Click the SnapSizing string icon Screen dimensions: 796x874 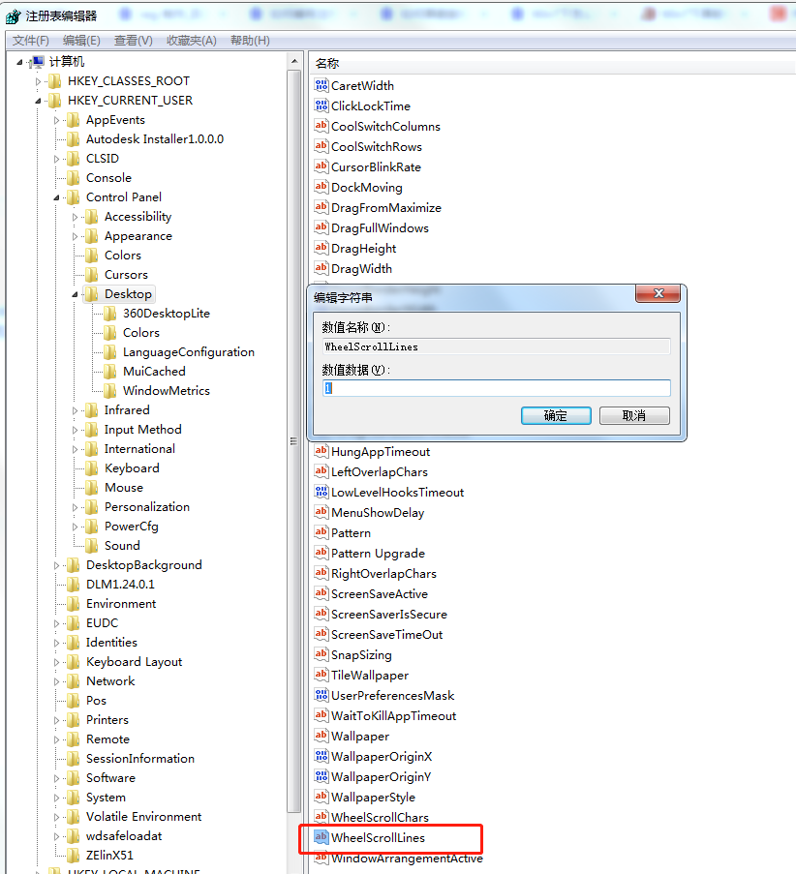pyautogui.click(x=321, y=654)
